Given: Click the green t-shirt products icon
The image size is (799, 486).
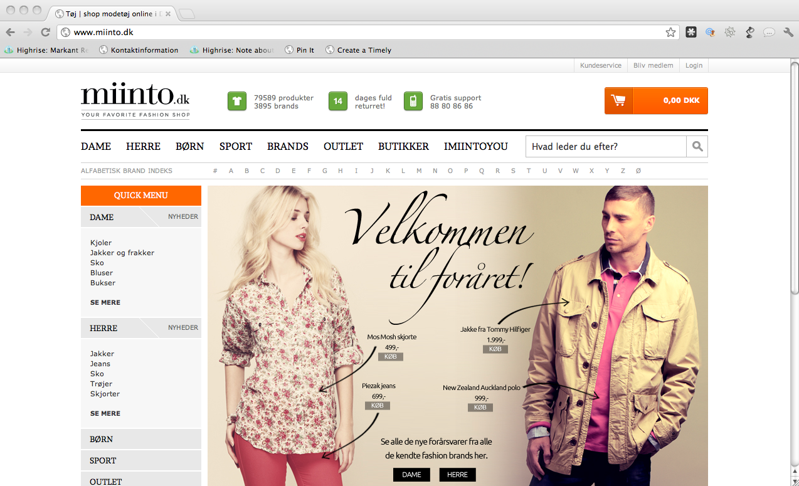Looking at the screenshot, I should click(237, 101).
